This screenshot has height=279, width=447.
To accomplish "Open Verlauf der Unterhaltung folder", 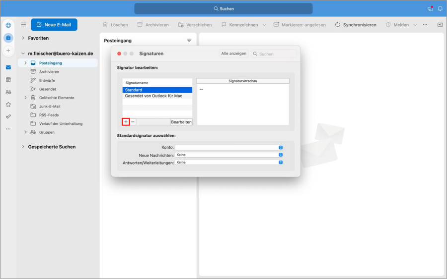I will pos(61,124).
